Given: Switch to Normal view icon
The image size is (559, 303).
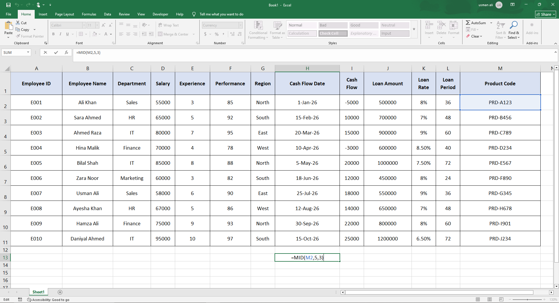Looking at the screenshot, I should (x=478, y=300).
